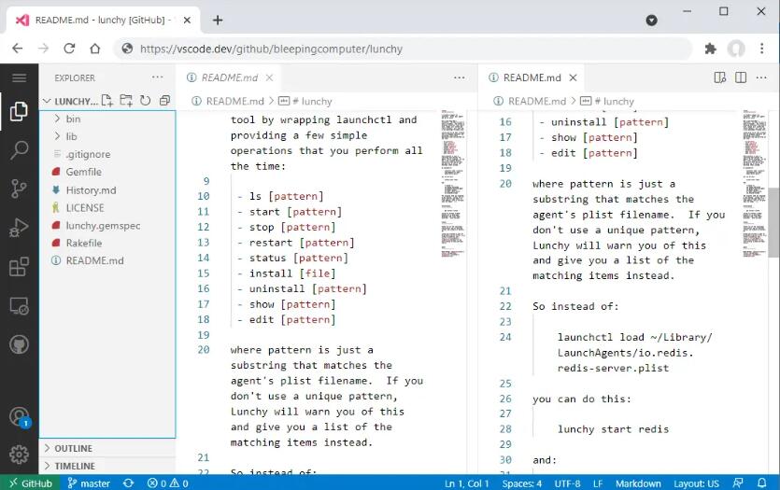The image size is (780, 490).
Task: Click the right editor minimap
Action: [x=755, y=183]
